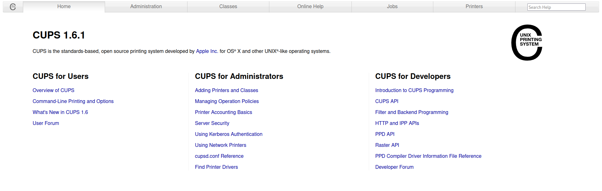Image resolution: width=602 pixels, height=191 pixels.
Task: View HTTP and IPP APIs
Action: point(397,123)
